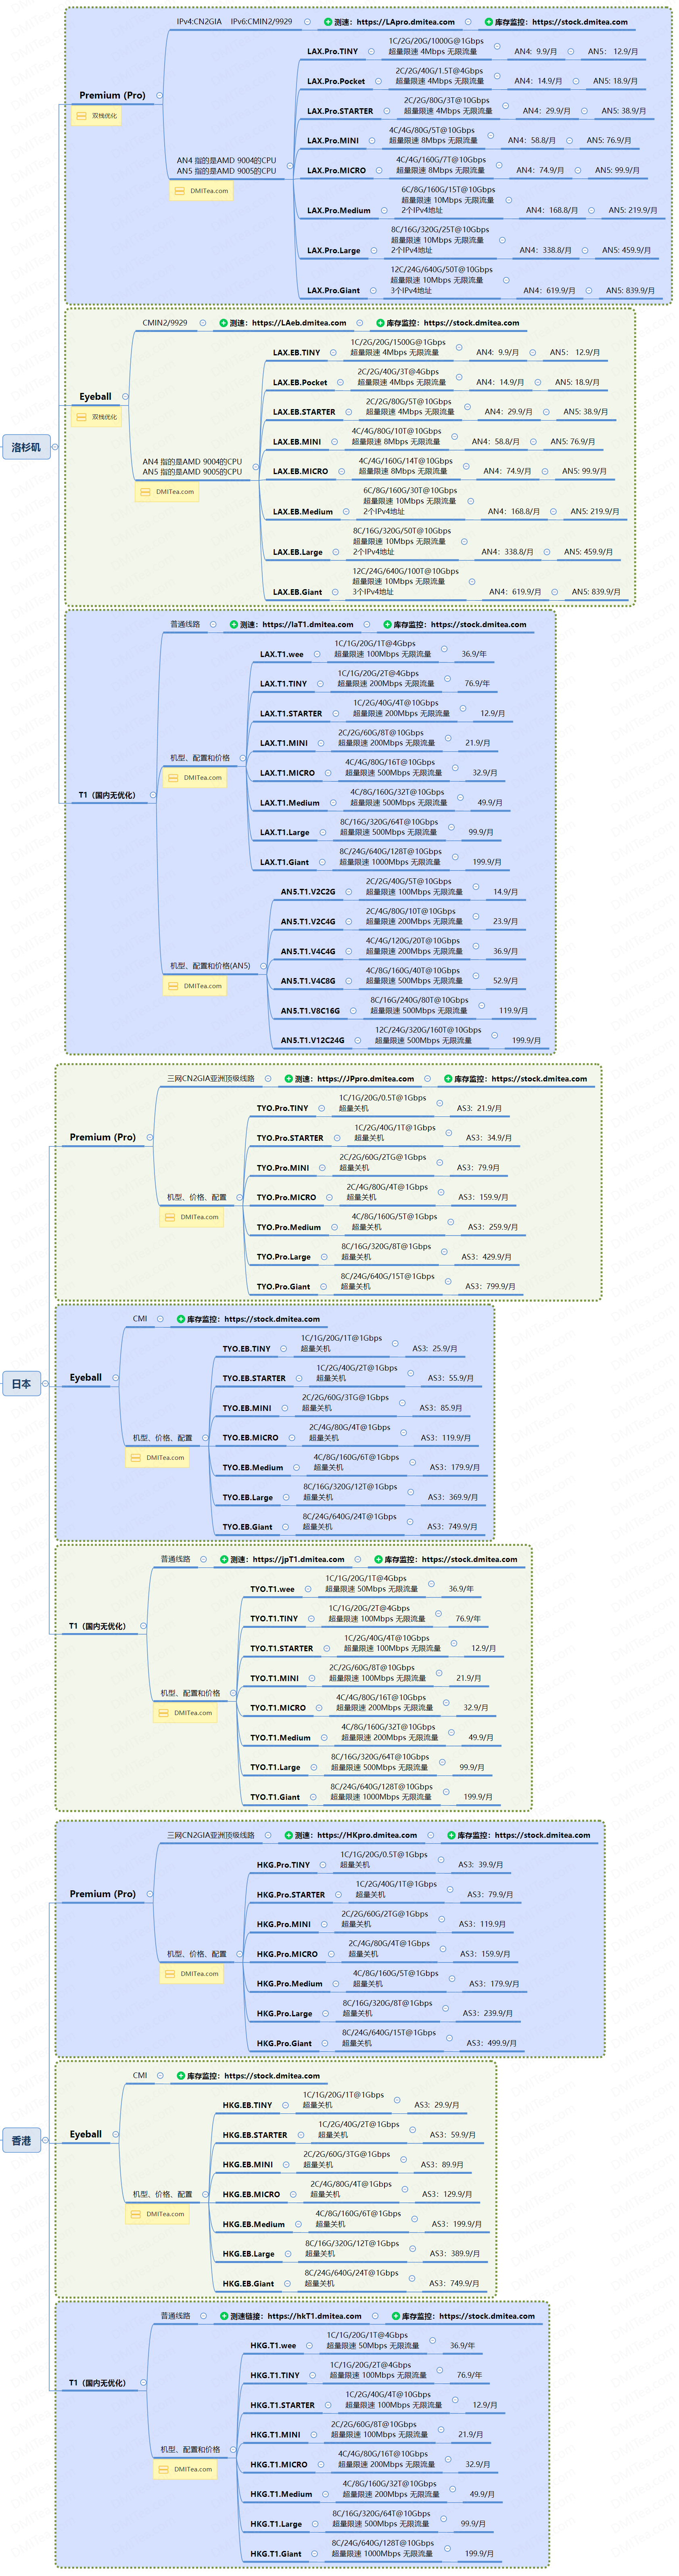Click the 三网CN2GIA亚洲顶级线路 label above TYO.Pro.TINY
Viewport: 679px width, 2576px height.
(211, 1079)
